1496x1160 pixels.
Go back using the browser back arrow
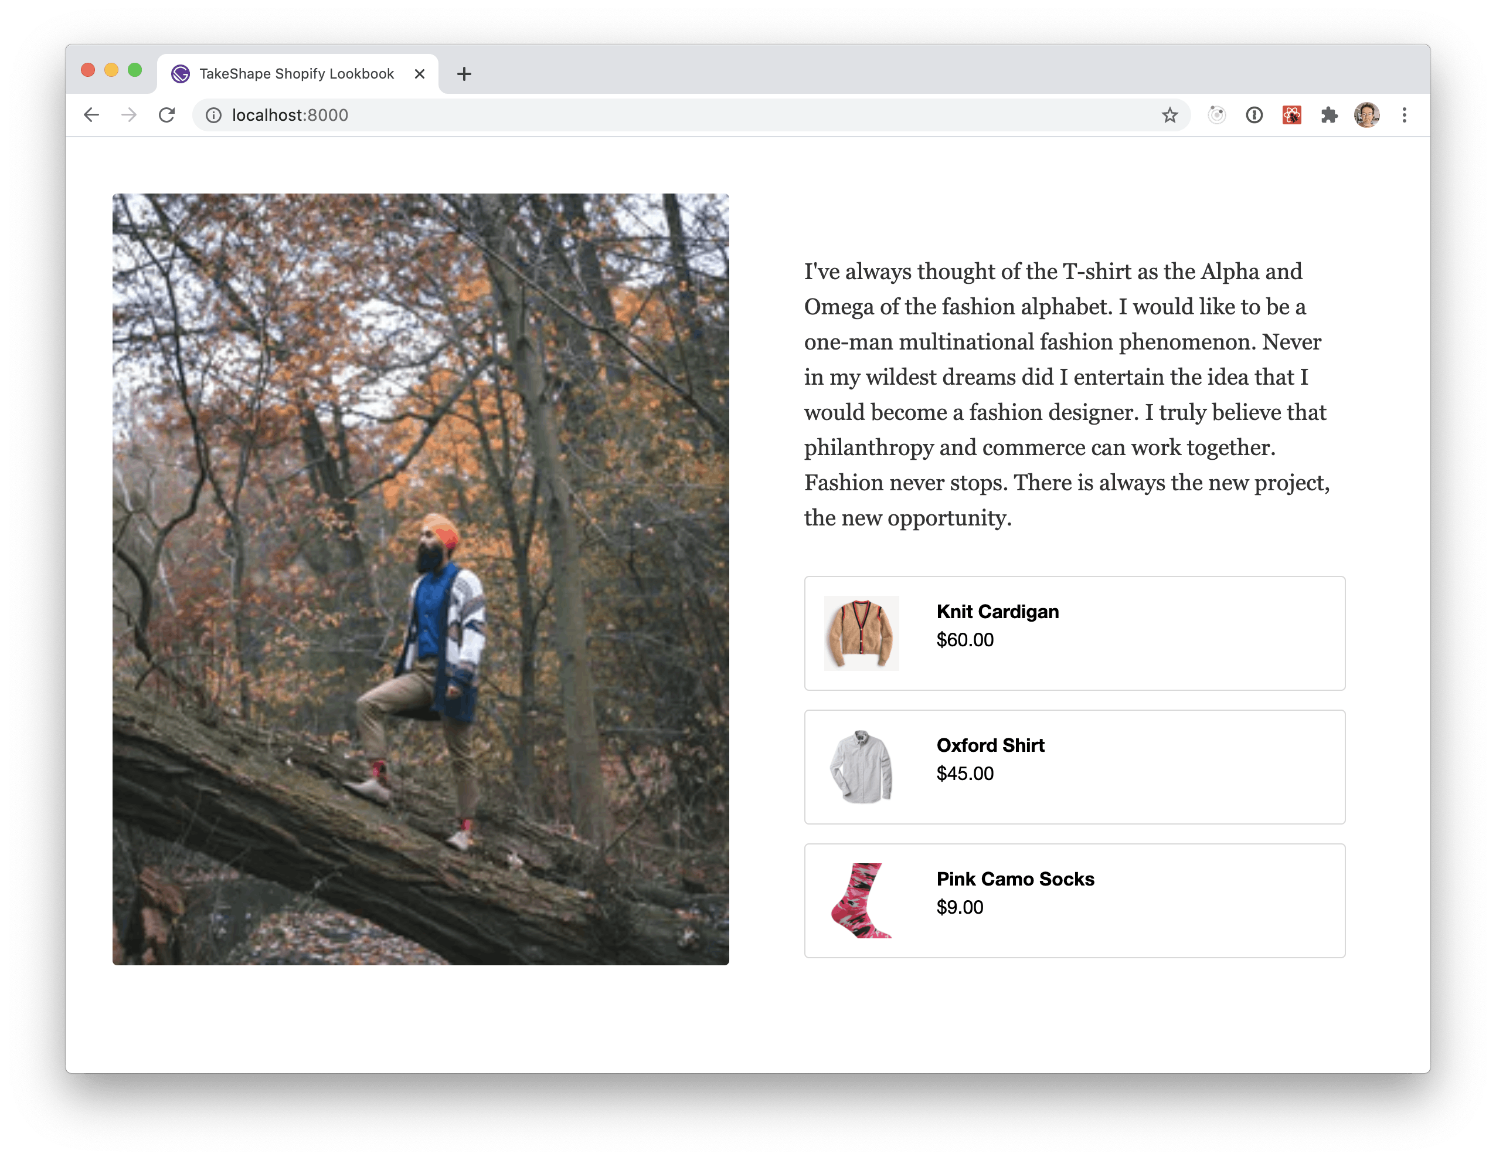click(x=91, y=115)
